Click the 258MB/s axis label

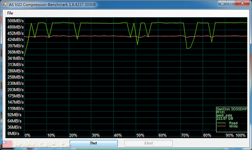pyautogui.click(x=16, y=77)
